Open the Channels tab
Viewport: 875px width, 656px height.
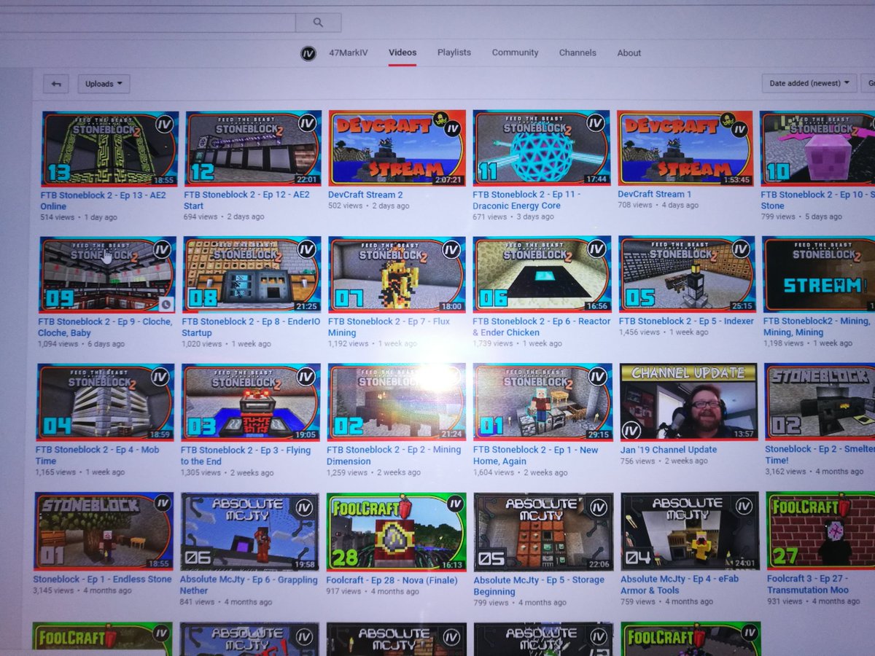point(577,52)
